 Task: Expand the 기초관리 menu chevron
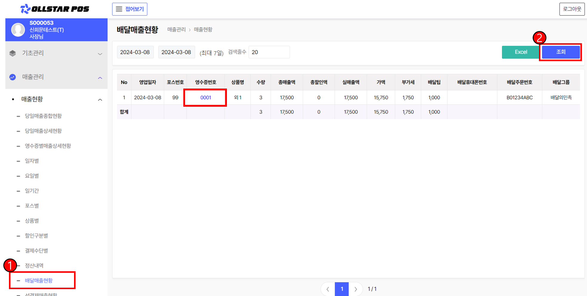[x=100, y=54]
